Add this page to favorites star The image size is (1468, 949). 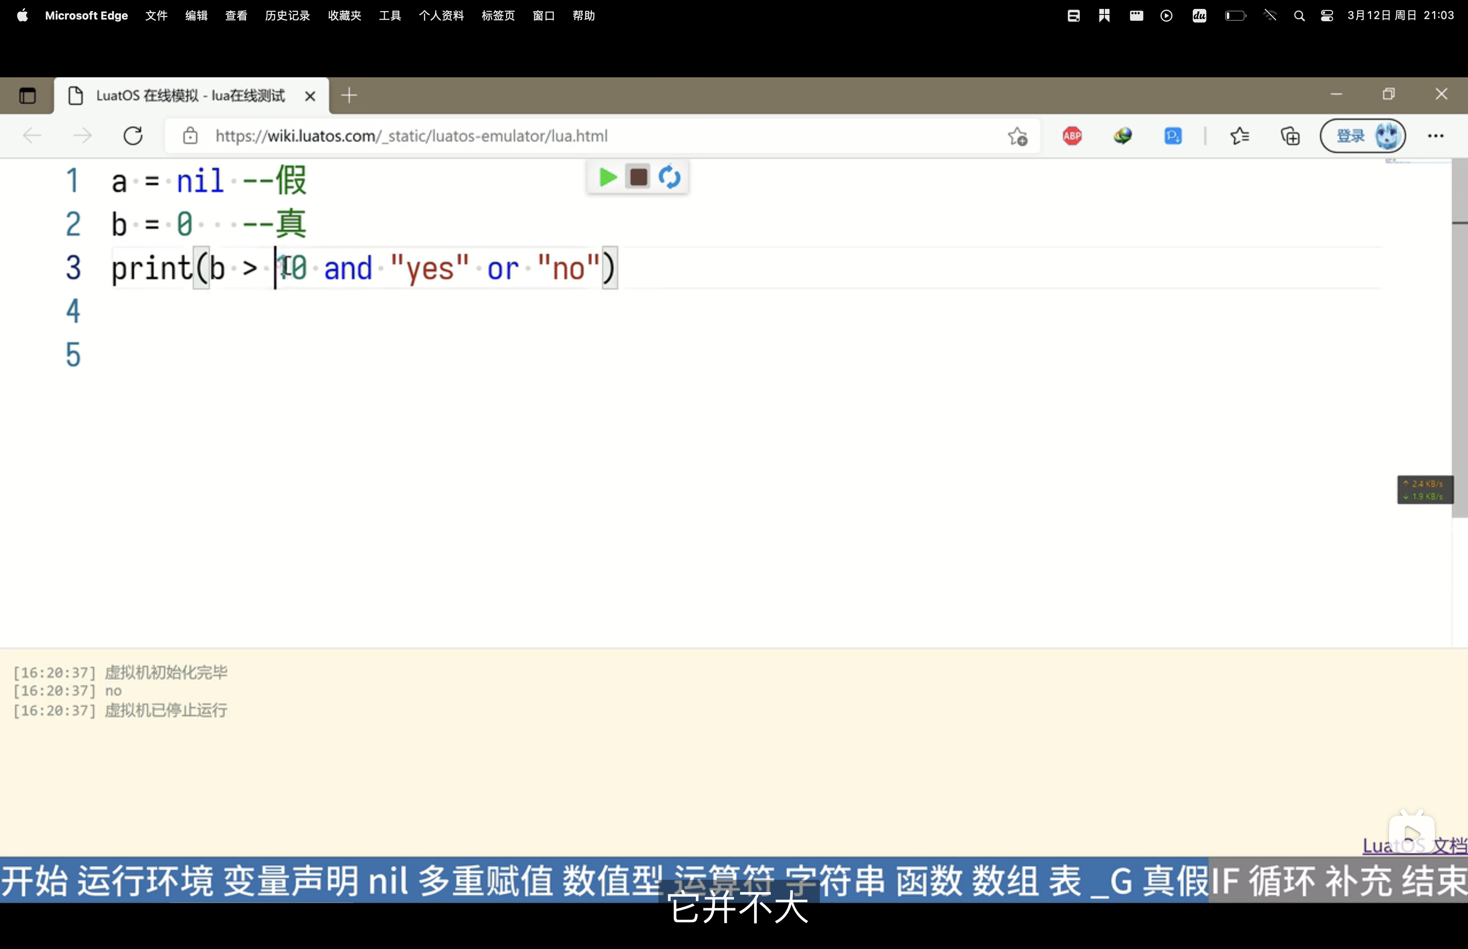(x=1018, y=136)
